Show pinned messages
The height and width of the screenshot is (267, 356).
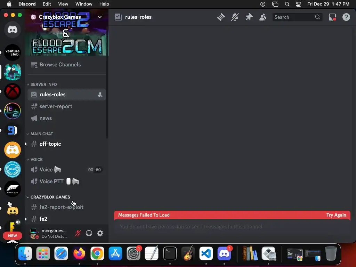(x=249, y=17)
